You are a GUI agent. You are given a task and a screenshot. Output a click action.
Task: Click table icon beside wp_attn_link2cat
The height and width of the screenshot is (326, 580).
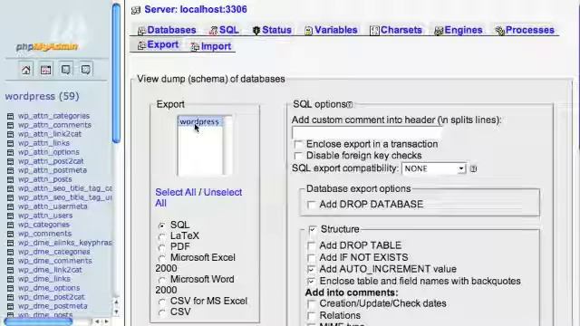pyautogui.click(x=10, y=134)
